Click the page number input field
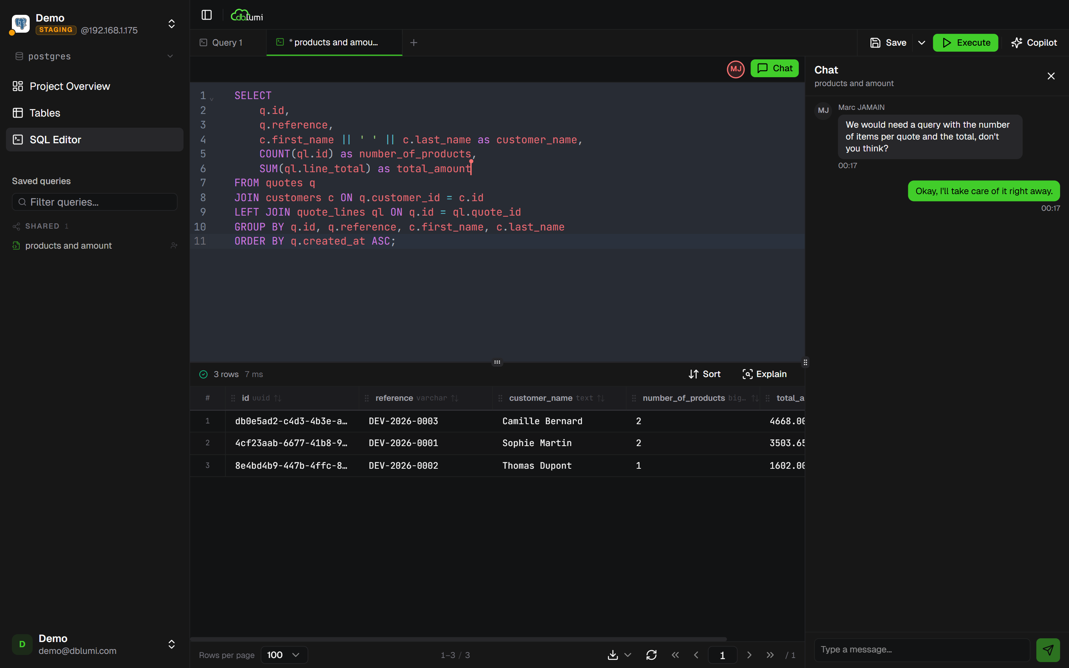 click(x=722, y=655)
